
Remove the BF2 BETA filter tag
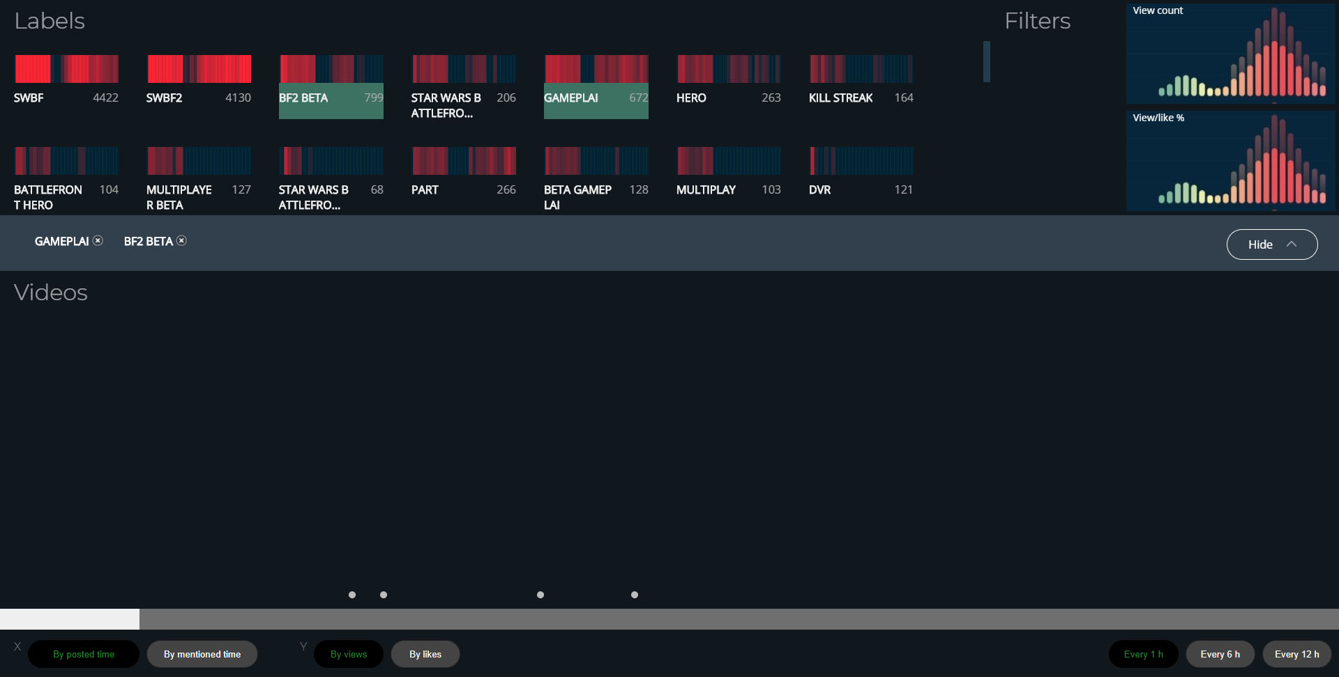[x=181, y=240]
